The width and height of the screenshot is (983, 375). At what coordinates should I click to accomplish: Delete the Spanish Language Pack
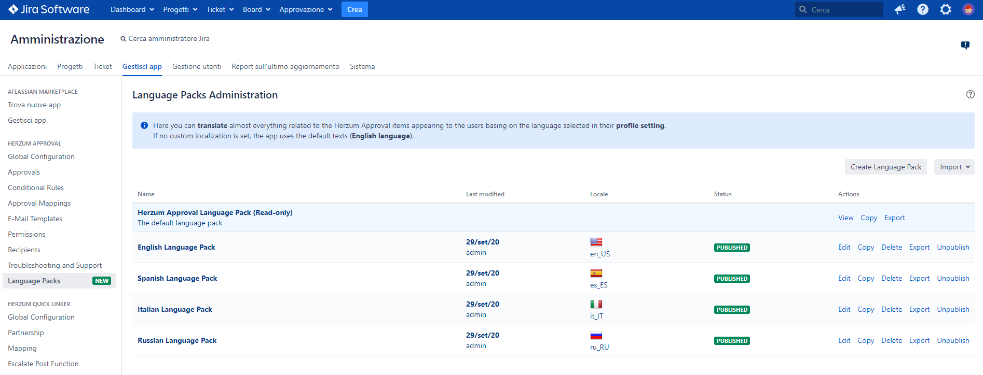[892, 278]
